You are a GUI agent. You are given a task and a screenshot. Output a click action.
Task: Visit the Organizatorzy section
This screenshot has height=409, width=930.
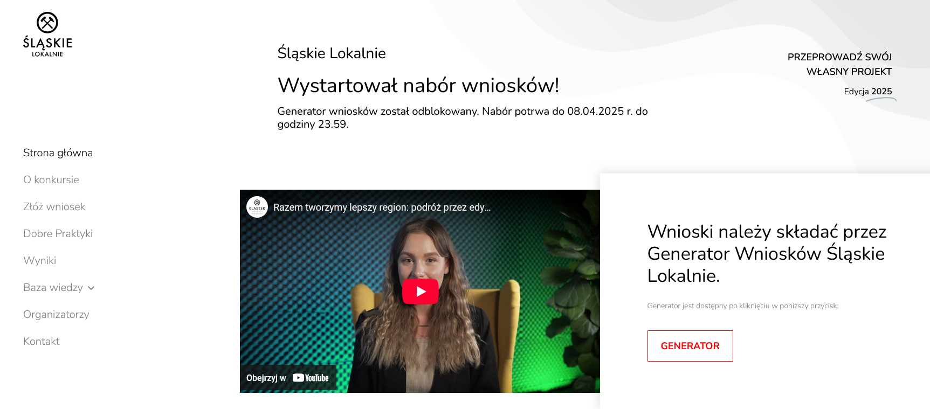click(x=56, y=315)
